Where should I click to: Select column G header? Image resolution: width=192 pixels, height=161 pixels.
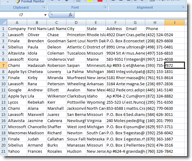tap(135, 22)
